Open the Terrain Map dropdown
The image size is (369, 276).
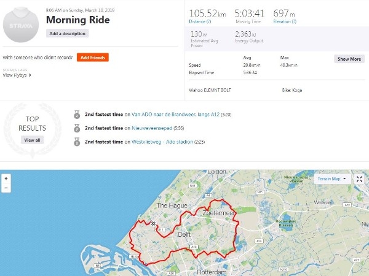point(332,179)
